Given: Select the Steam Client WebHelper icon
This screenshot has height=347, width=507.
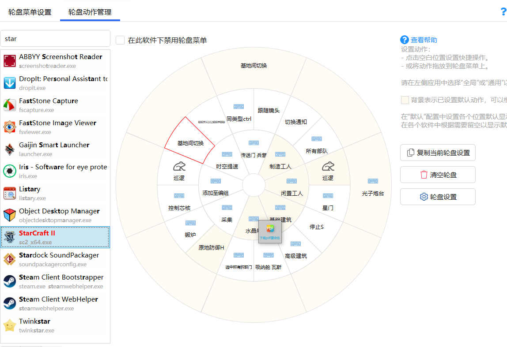Looking at the screenshot, I should coord(10,303).
